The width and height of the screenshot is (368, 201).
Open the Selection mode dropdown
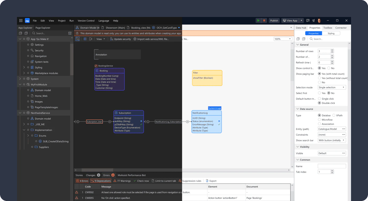coord(332,87)
